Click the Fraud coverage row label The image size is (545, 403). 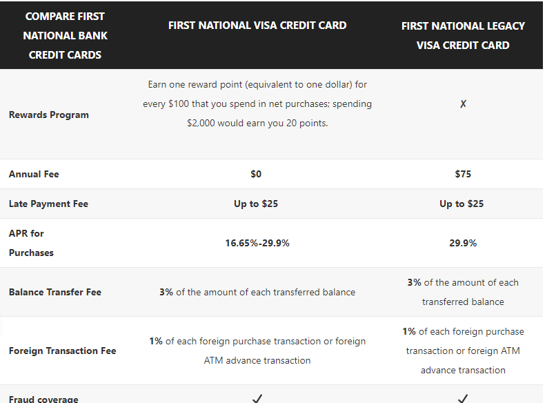(43, 399)
